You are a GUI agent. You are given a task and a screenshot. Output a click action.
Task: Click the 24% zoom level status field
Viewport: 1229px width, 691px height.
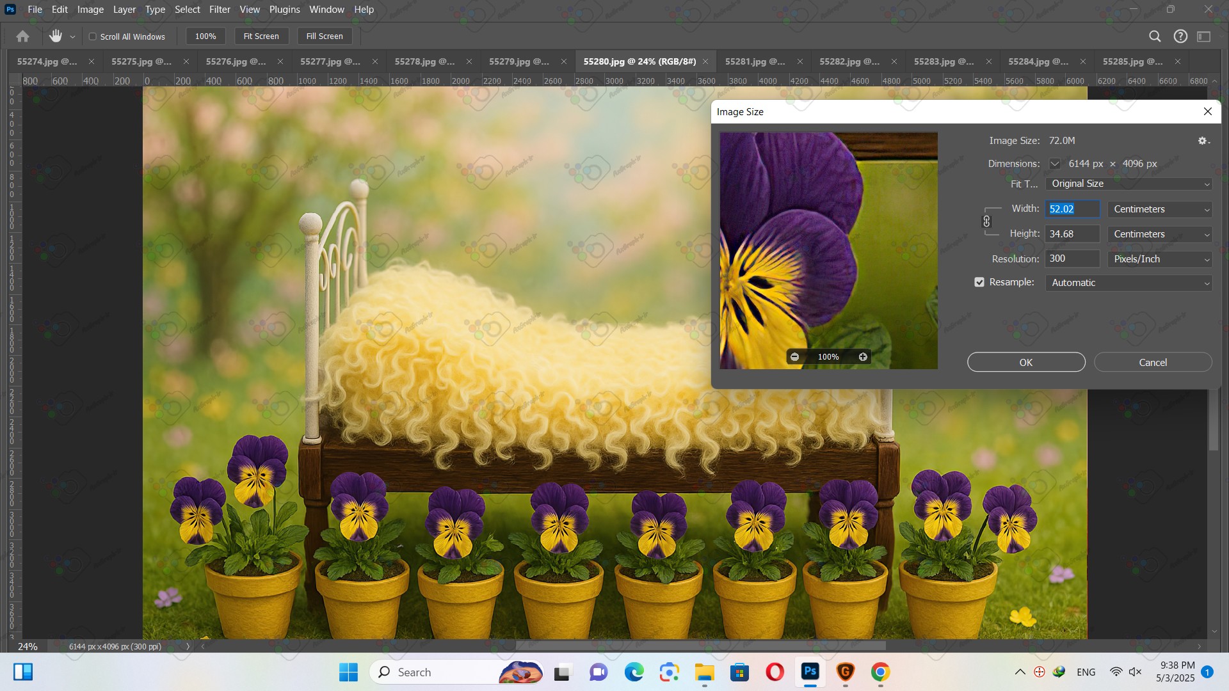pos(28,646)
